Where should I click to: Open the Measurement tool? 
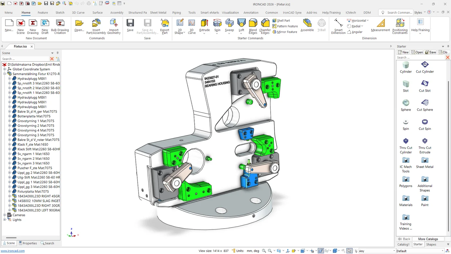tap(380, 25)
